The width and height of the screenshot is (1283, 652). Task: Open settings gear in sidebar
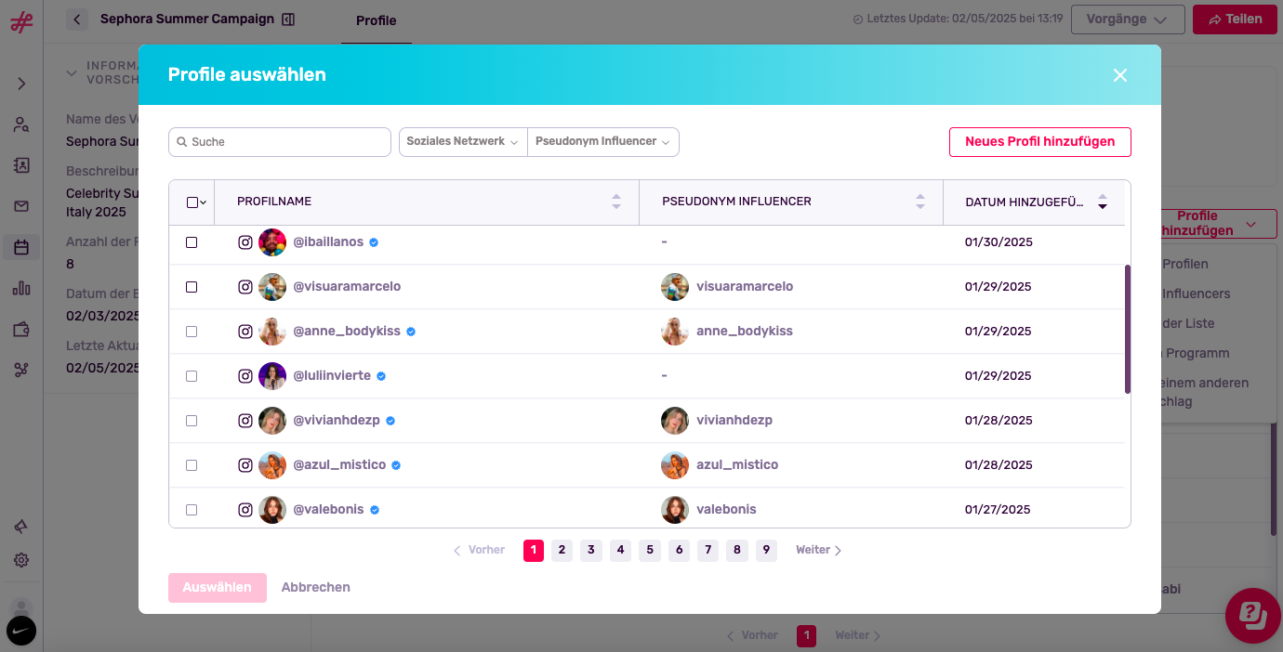(21, 560)
